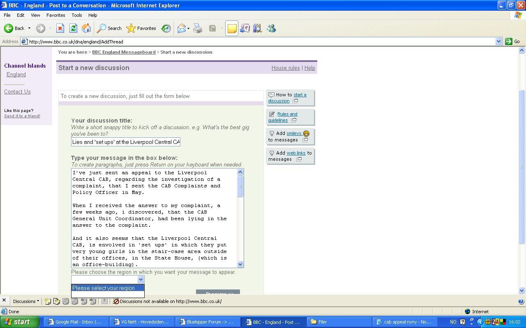
Task: Click the smiley face emoticon icon
Action: point(306,134)
